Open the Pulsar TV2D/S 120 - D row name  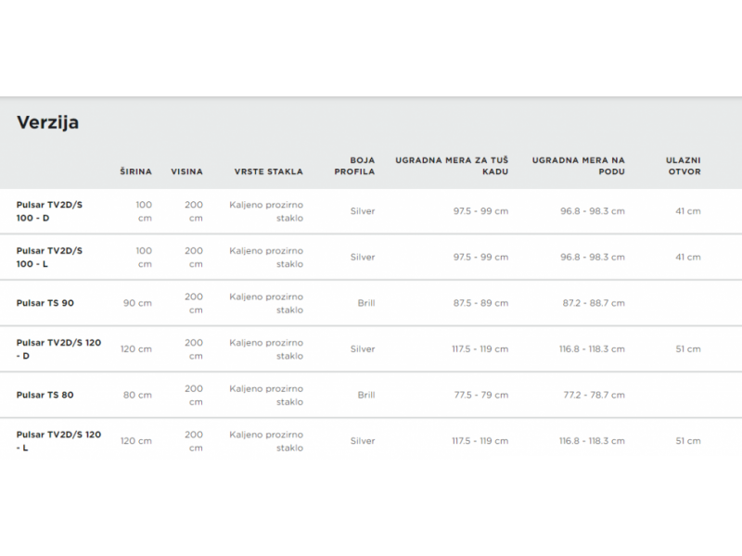[x=58, y=348]
